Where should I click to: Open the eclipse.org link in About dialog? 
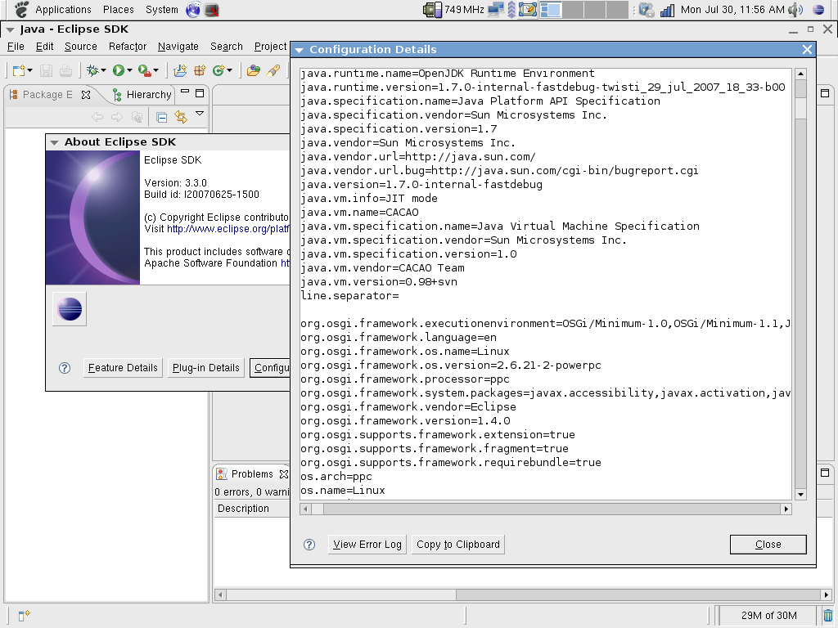pyautogui.click(x=228, y=229)
